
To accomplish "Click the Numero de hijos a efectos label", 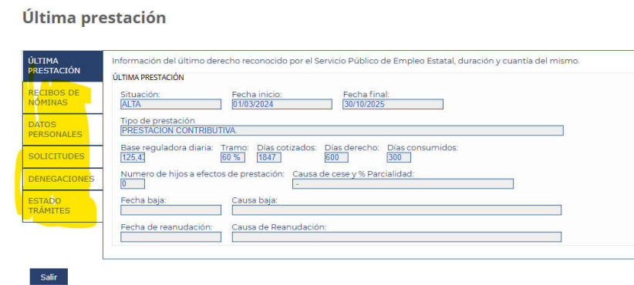I will (x=202, y=174).
